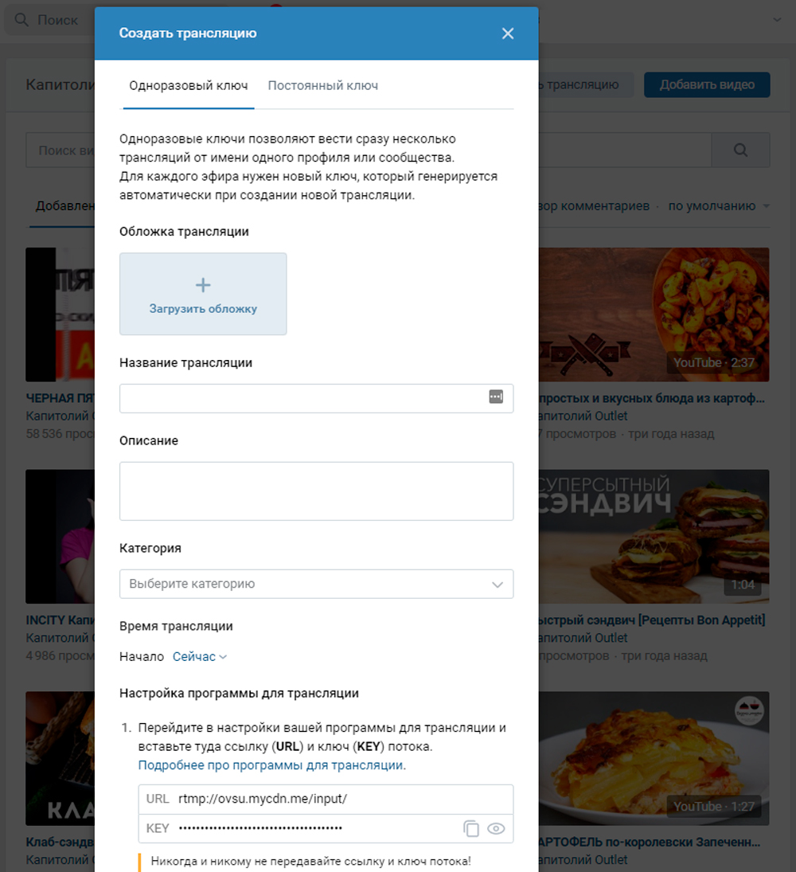Expand the Выберите категорию dropdown
Image resolution: width=796 pixels, height=872 pixels.
click(316, 584)
